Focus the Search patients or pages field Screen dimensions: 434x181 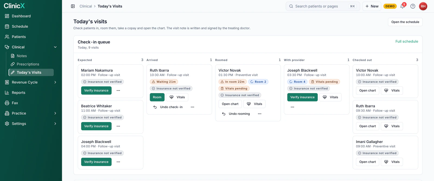click(x=323, y=6)
